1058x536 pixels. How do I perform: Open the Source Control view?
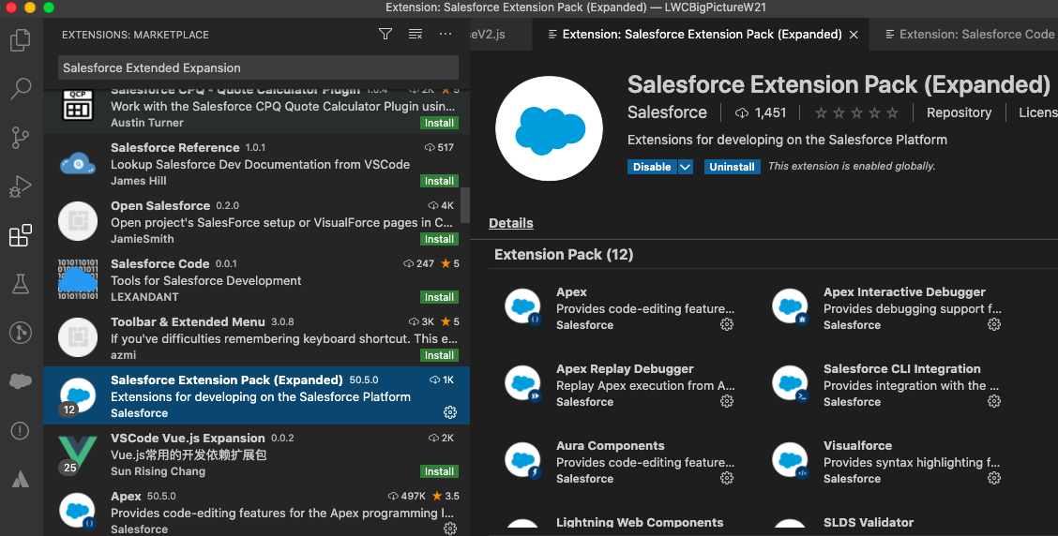(x=20, y=138)
